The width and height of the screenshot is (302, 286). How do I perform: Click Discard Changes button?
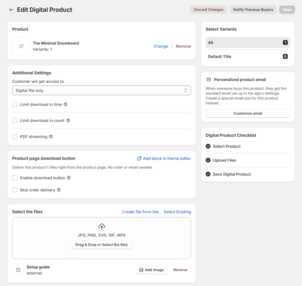click(208, 10)
